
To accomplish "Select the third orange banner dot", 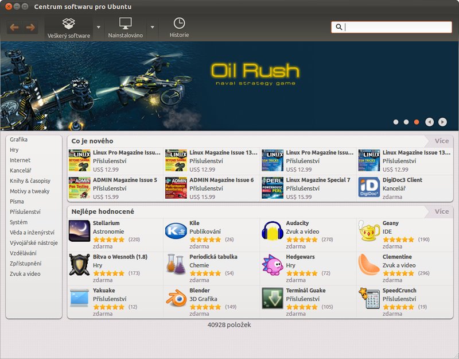I will [417, 122].
